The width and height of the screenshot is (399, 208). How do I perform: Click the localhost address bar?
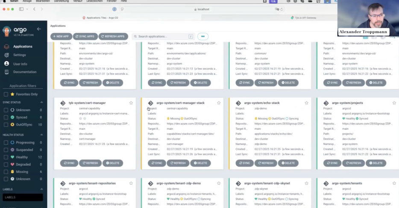[x=202, y=9]
